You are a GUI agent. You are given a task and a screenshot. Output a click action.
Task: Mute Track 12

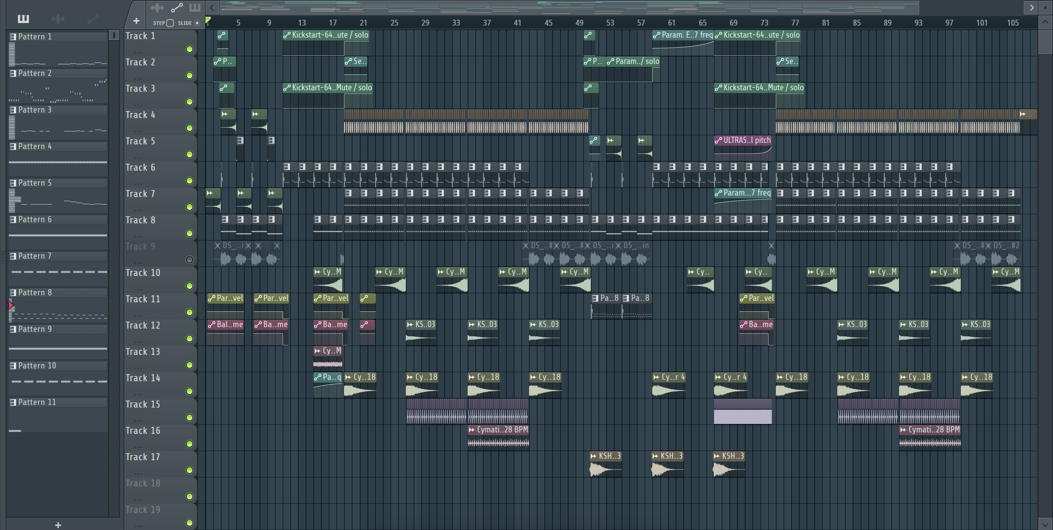pyautogui.click(x=190, y=339)
